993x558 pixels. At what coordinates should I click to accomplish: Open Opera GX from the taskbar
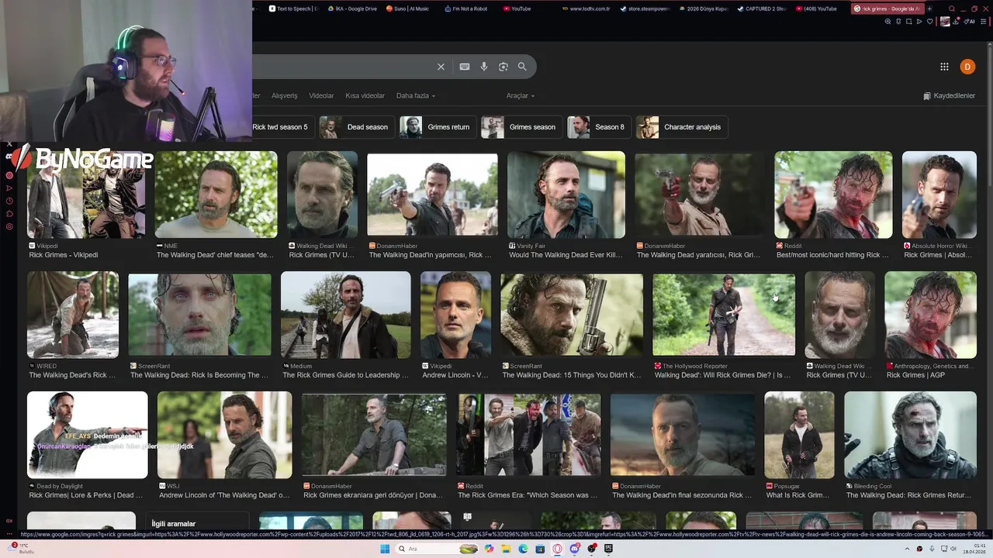[557, 549]
